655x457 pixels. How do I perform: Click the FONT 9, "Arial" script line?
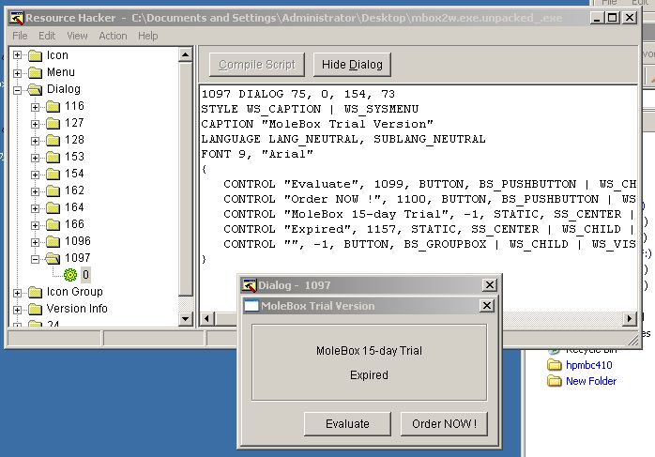click(257, 154)
